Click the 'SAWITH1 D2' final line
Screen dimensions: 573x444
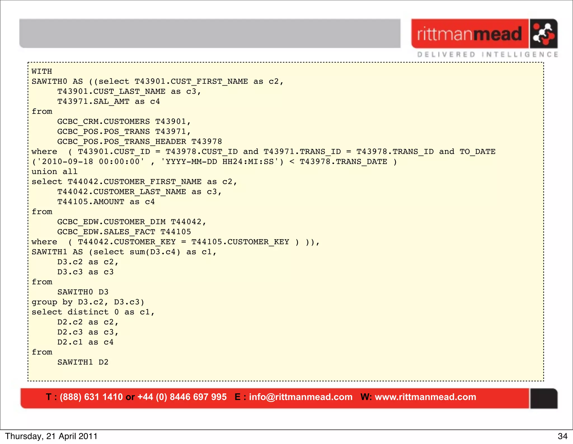(83, 362)
